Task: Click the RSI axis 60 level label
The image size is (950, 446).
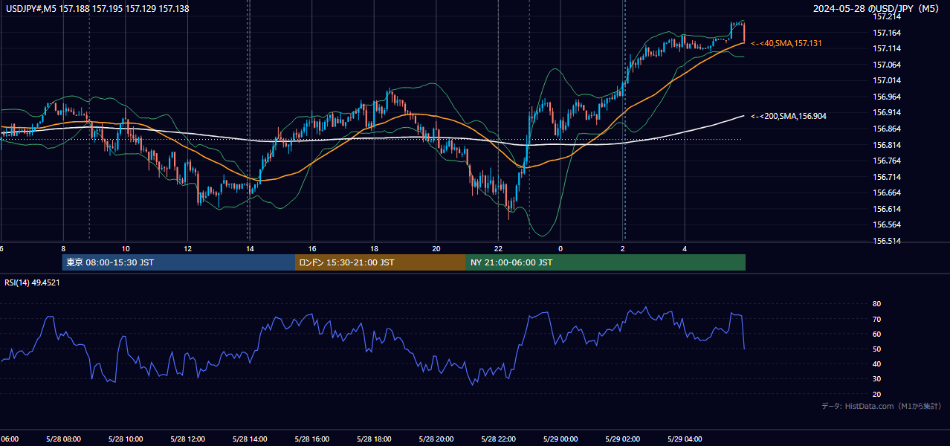Action: (x=876, y=334)
